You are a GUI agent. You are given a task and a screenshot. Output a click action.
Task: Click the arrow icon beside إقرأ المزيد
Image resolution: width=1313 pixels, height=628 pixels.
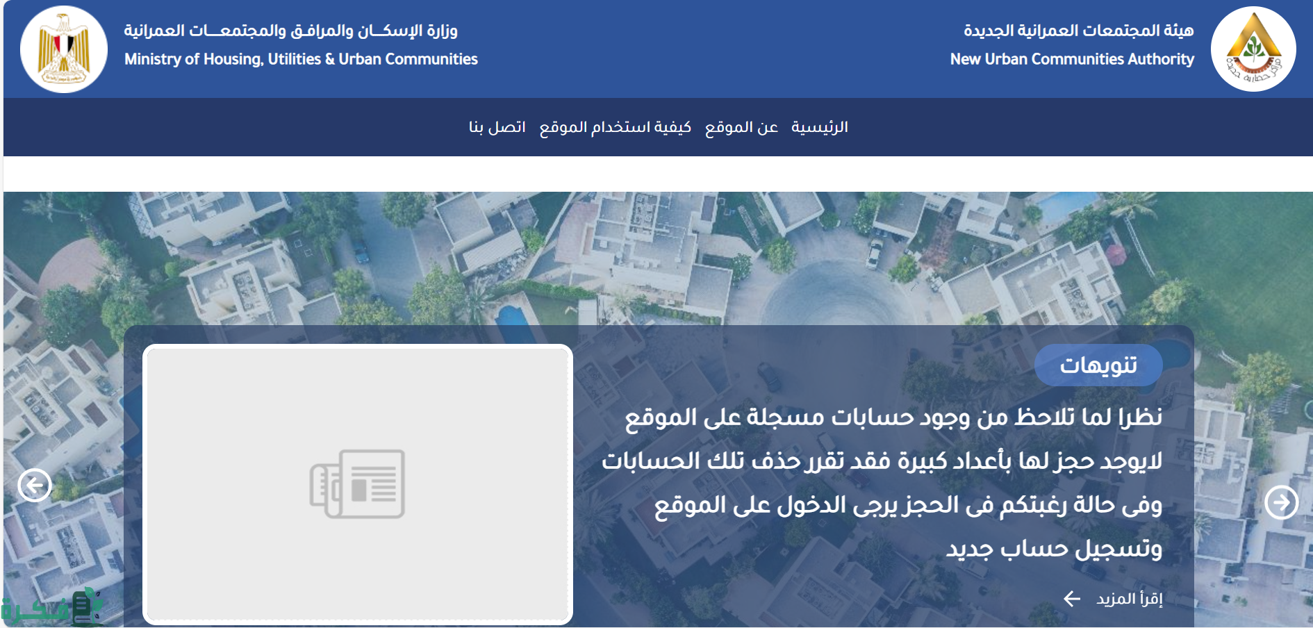click(x=1072, y=599)
